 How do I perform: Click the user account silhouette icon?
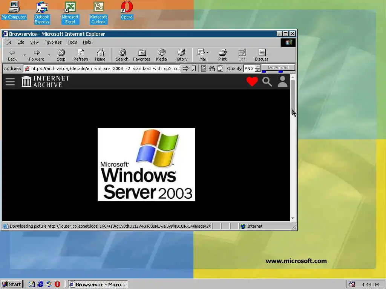282,82
